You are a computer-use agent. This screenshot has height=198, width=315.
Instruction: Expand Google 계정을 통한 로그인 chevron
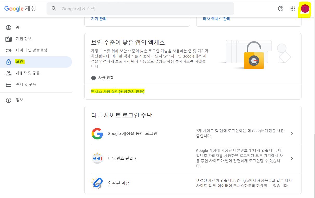pyautogui.click(x=292, y=134)
